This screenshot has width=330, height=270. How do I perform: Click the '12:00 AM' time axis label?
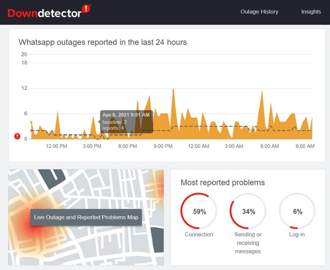tap(198, 146)
